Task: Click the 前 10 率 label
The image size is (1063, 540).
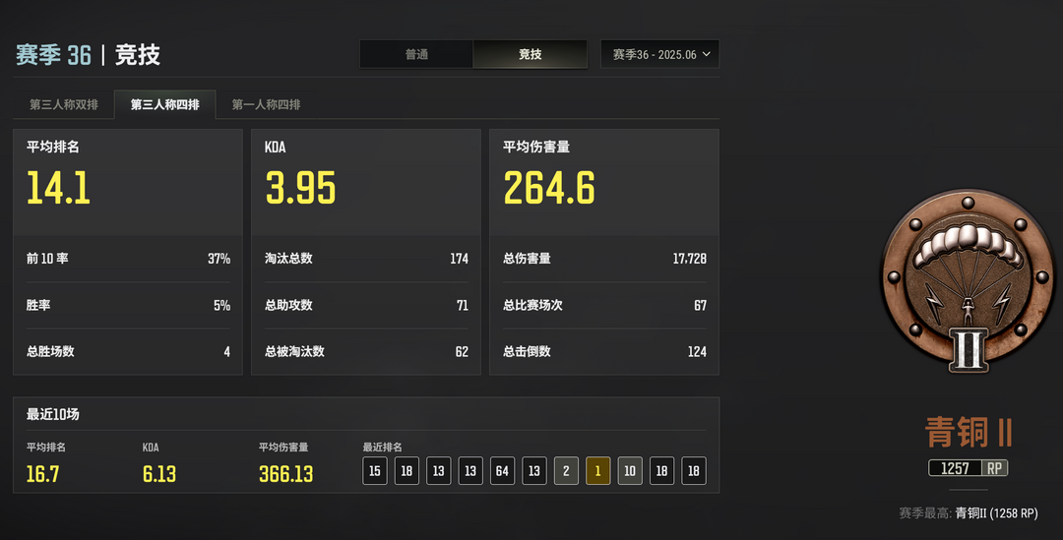Action: coord(47,258)
